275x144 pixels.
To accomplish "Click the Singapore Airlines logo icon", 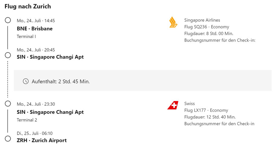I will click(173, 22).
